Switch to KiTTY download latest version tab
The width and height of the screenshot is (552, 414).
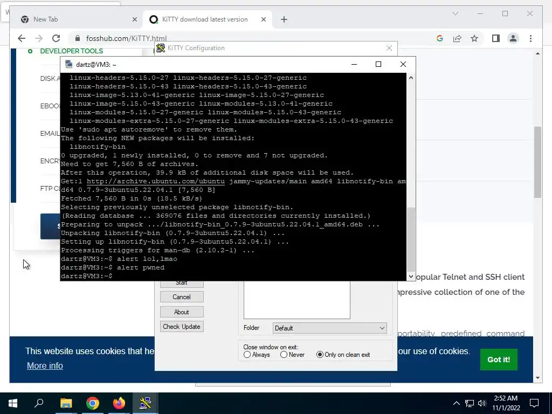point(208,19)
